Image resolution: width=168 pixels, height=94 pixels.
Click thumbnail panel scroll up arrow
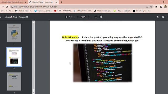tap(33, 22)
